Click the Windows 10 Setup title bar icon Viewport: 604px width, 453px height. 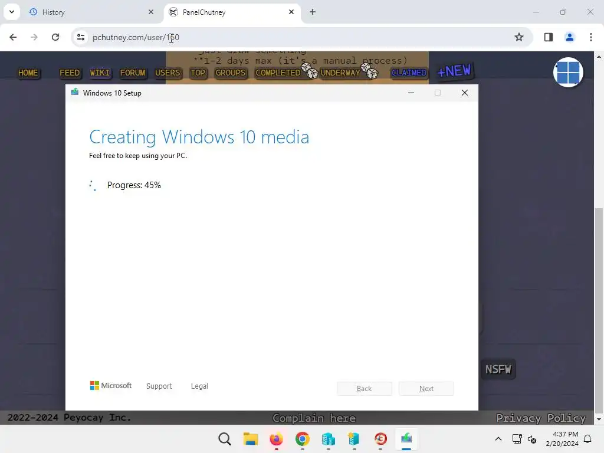coord(75,92)
